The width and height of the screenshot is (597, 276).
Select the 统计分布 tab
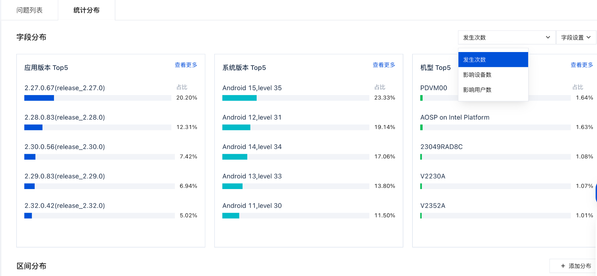coord(86,10)
